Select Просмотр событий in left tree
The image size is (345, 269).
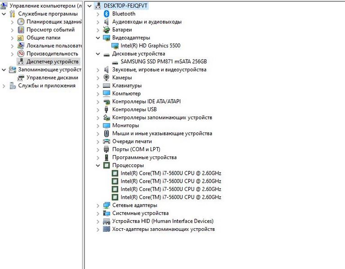(x=50, y=30)
